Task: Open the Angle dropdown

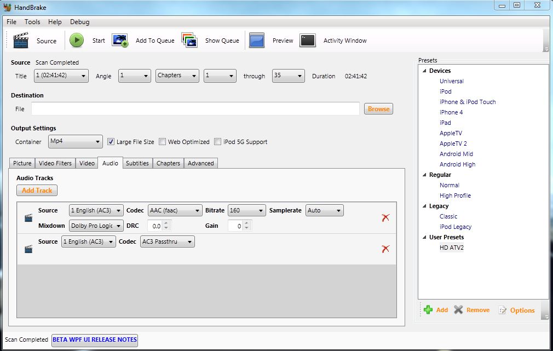Action: 134,76
